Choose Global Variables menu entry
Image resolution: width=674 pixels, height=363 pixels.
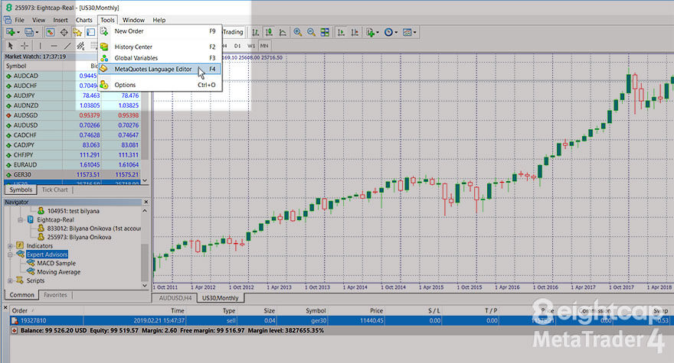160,58
